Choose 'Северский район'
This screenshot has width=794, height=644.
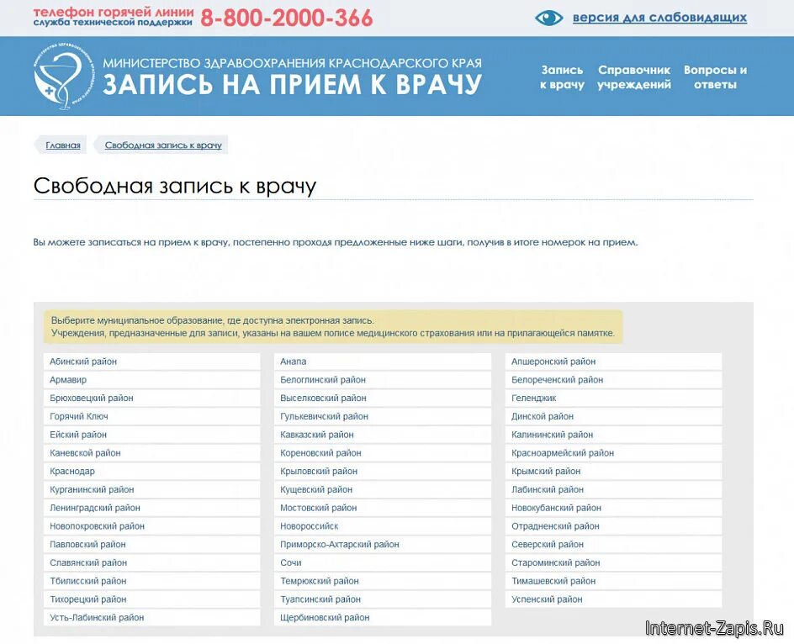(x=614, y=544)
